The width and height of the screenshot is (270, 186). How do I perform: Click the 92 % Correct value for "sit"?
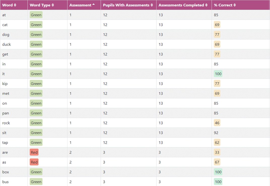[x=216, y=133]
